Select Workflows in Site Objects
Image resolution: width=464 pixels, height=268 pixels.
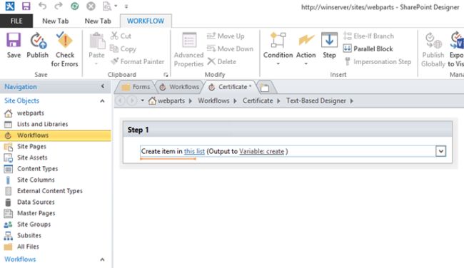pos(56,135)
